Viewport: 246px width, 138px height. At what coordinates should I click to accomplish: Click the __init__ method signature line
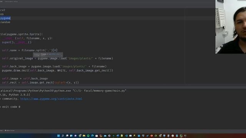click(27, 38)
